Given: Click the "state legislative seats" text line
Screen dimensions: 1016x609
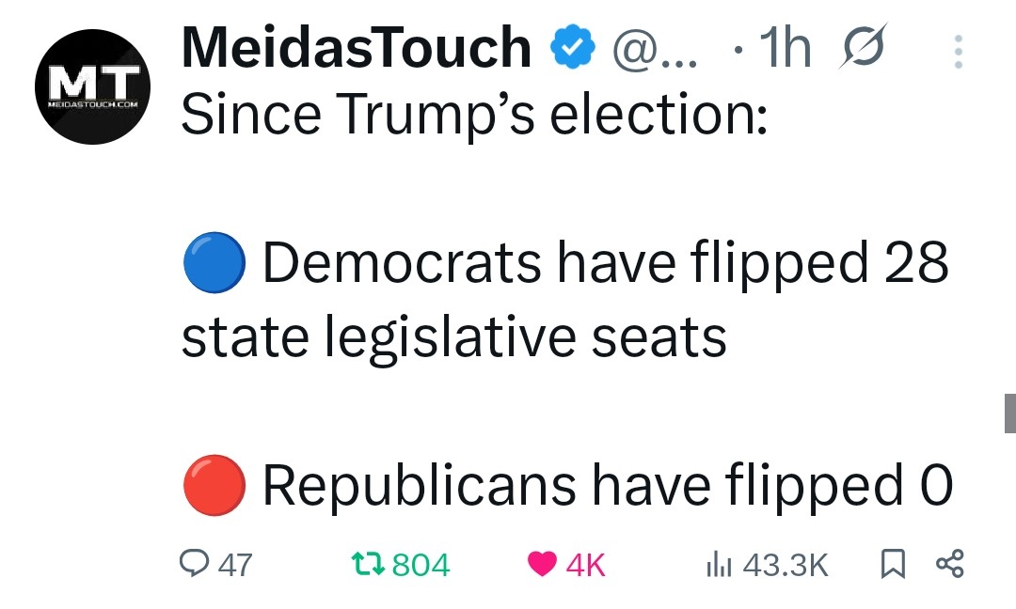Looking at the screenshot, I should tap(453, 336).
